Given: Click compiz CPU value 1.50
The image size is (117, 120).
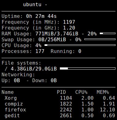Looking at the screenshot, I should [88, 104].
